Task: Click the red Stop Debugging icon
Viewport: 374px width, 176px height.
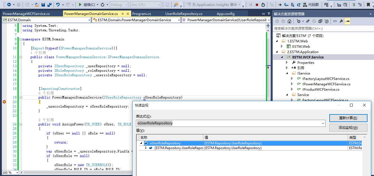Action: 257,5
